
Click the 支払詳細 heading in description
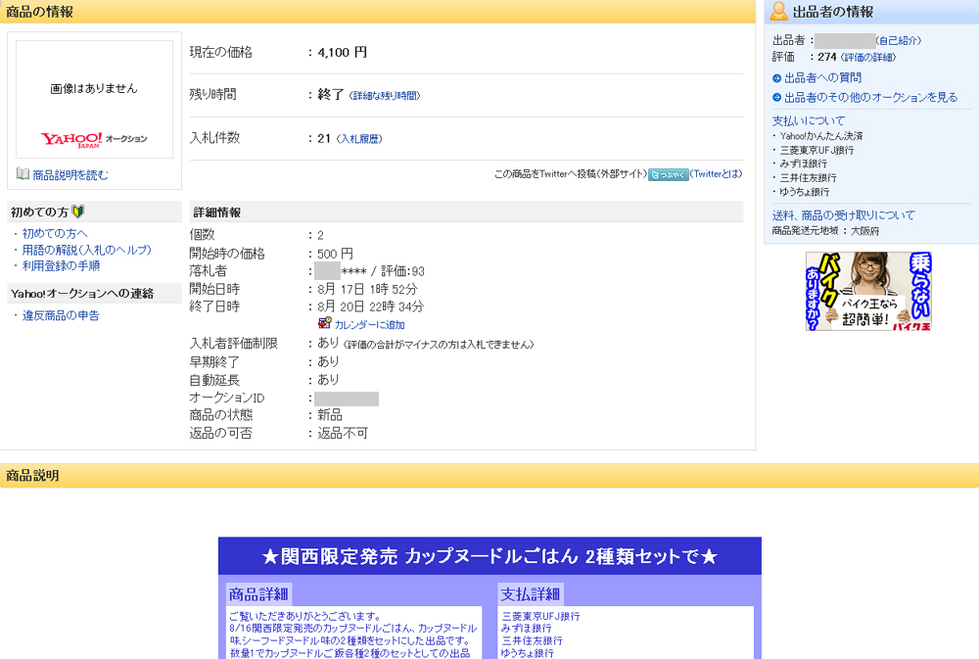[531, 594]
